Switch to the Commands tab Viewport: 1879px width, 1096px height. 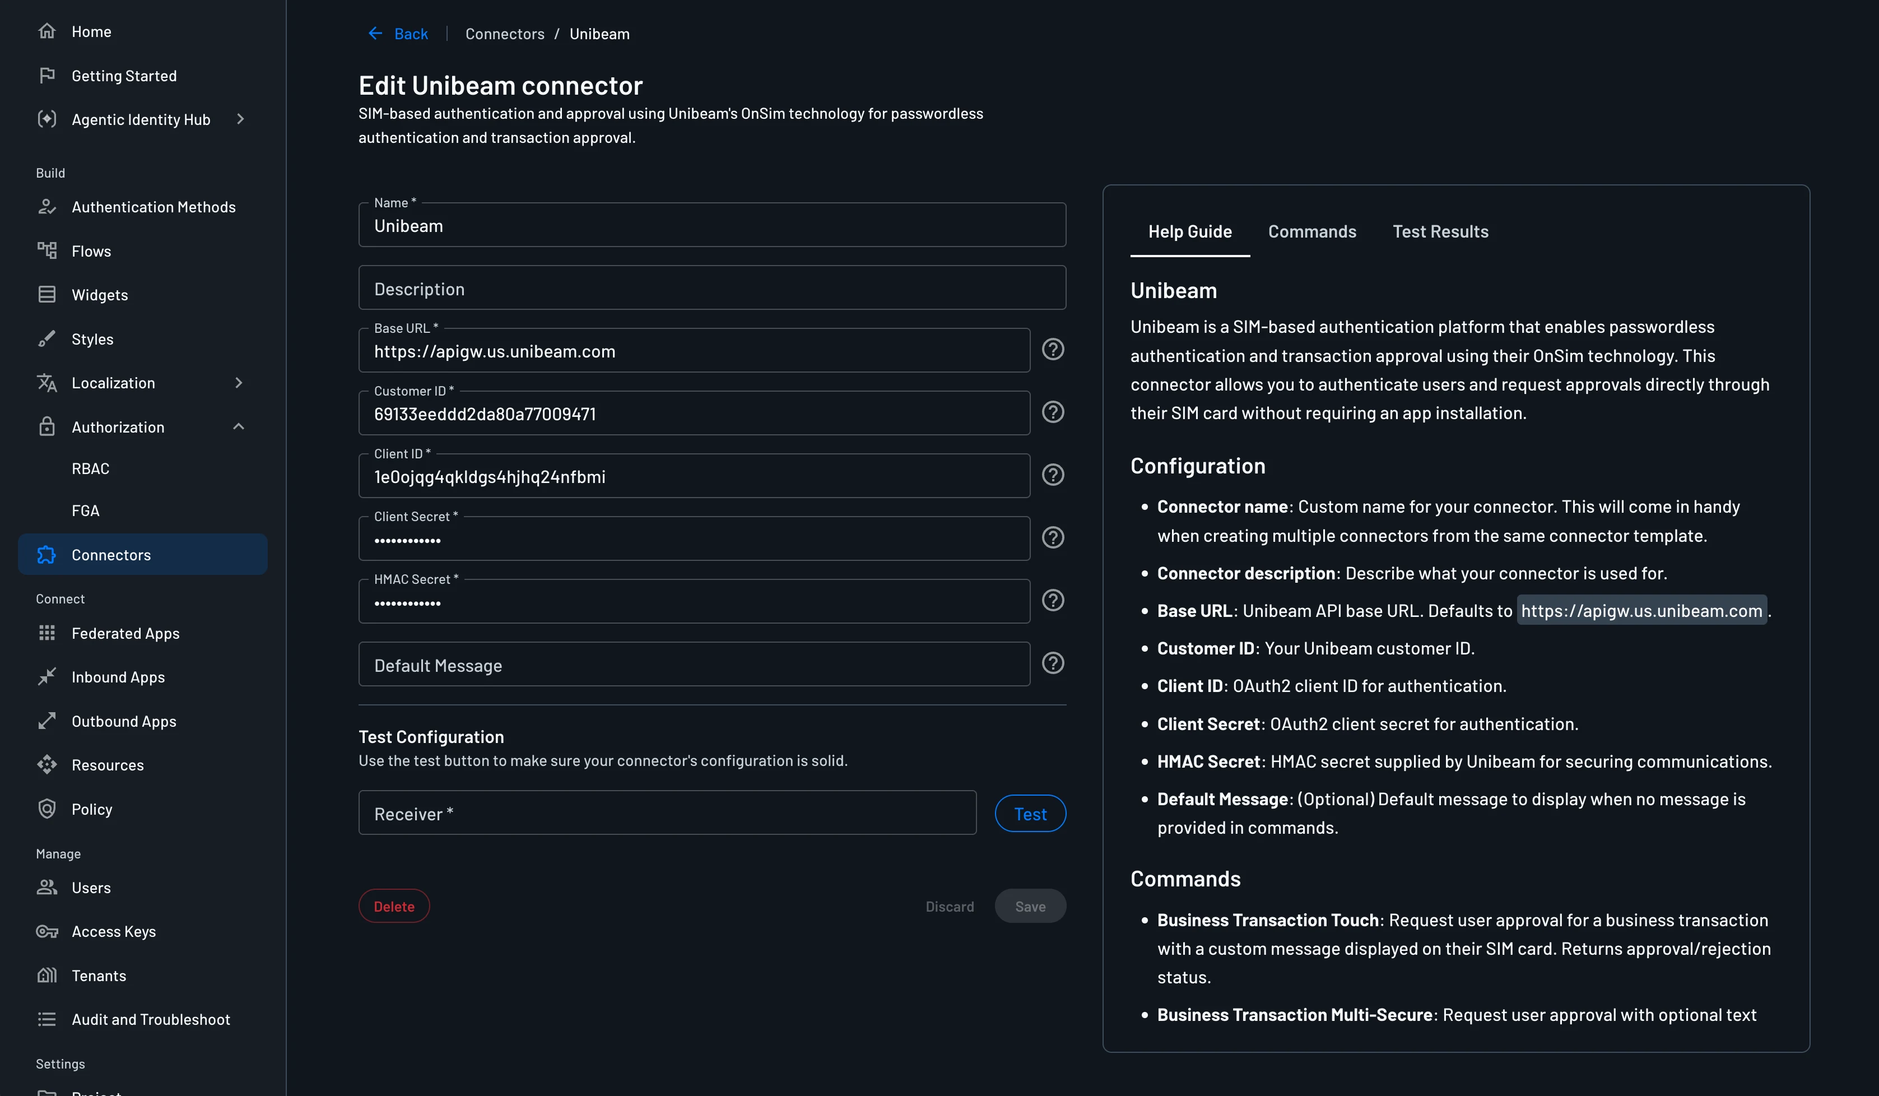(1311, 232)
